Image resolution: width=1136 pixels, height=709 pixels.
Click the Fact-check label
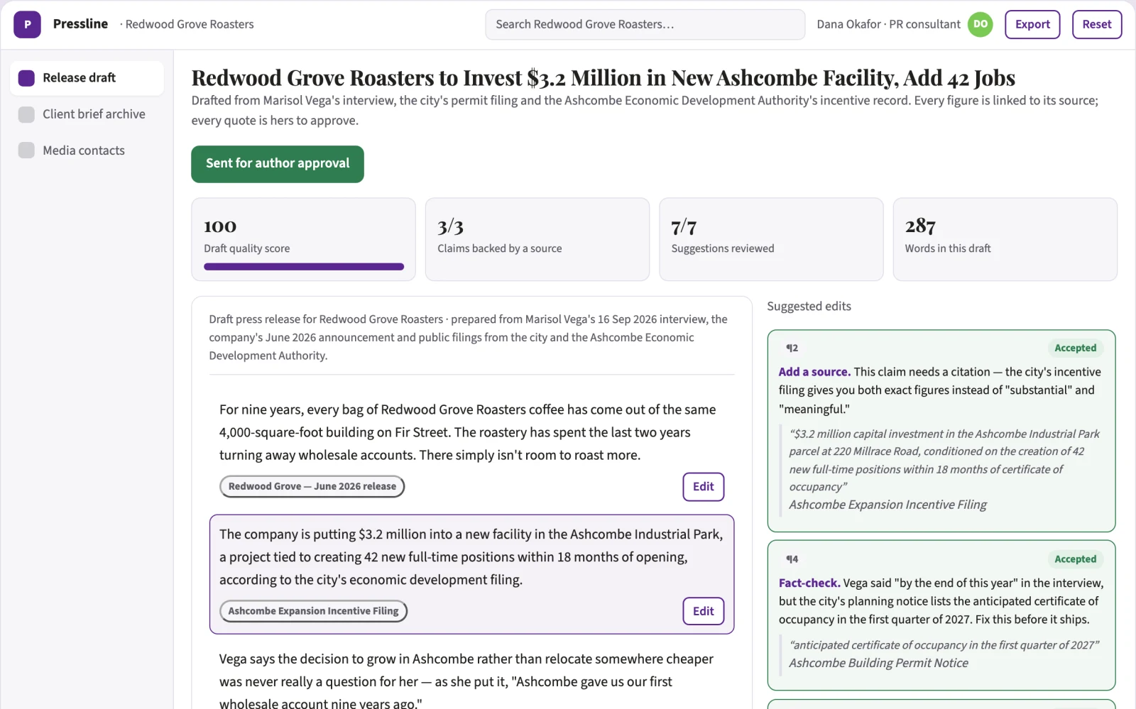pyautogui.click(x=809, y=583)
